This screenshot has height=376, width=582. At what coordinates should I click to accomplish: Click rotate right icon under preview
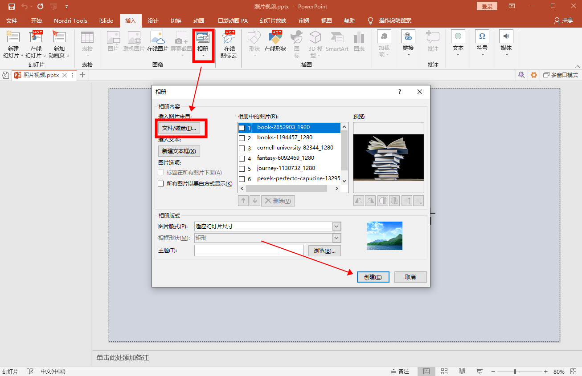point(370,201)
